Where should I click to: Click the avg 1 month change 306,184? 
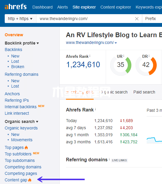129,135
